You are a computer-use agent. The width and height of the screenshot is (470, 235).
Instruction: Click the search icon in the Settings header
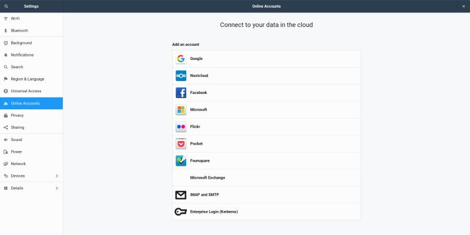tap(6, 6)
